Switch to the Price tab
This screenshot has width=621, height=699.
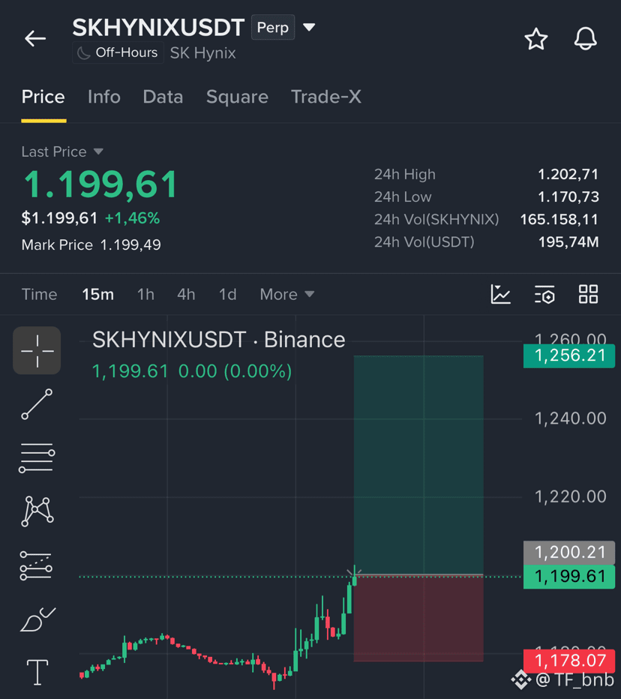pyautogui.click(x=43, y=97)
